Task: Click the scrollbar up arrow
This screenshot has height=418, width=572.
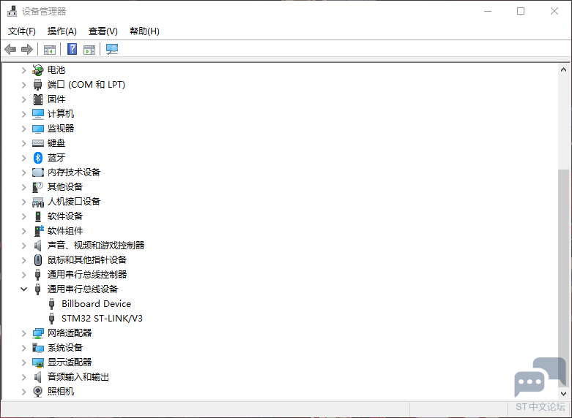Action: pos(563,69)
